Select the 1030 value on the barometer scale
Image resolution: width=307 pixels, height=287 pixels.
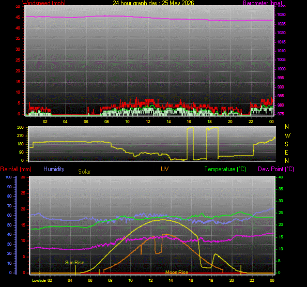pos(281,14)
